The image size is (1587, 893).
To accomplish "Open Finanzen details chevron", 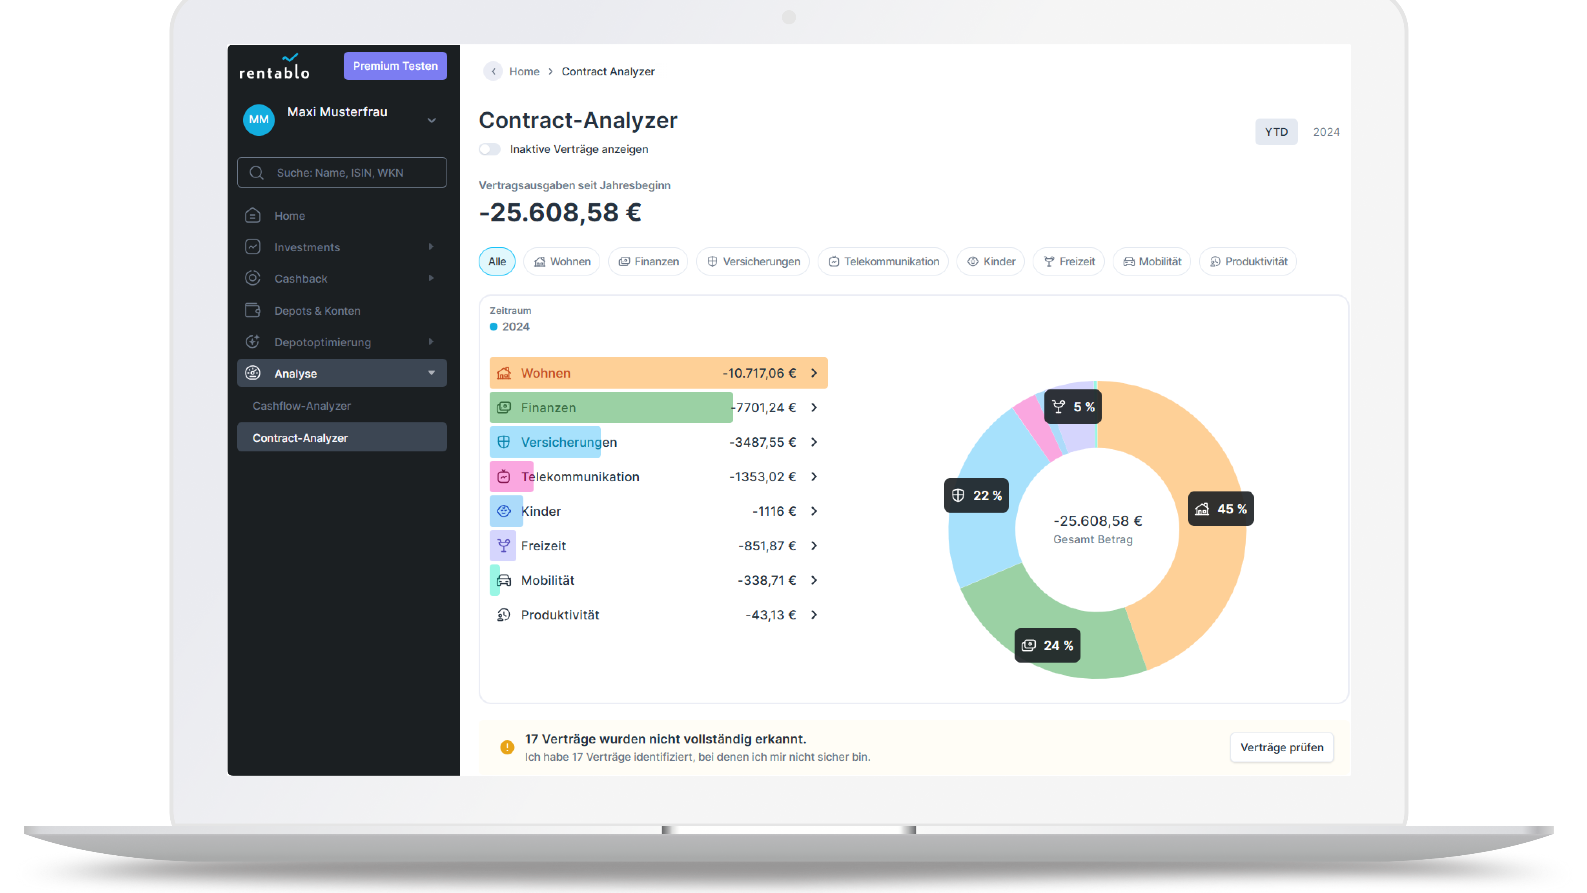I will [814, 408].
